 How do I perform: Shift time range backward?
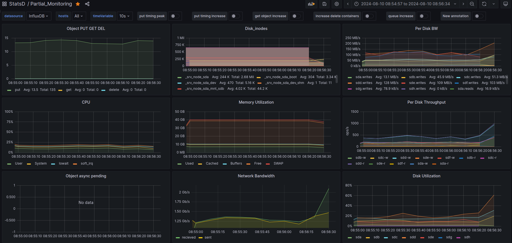pos(348,4)
